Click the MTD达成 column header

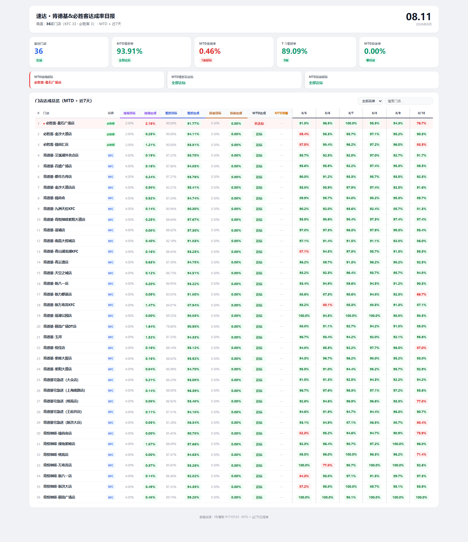coord(259,113)
